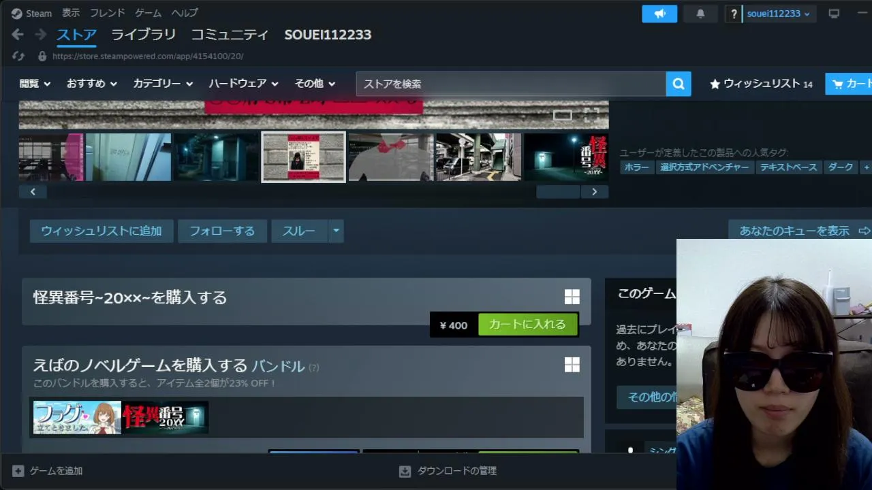Image resolution: width=872 pixels, height=490 pixels.
Task: Click the ダーク tag
Action: pos(841,167)
